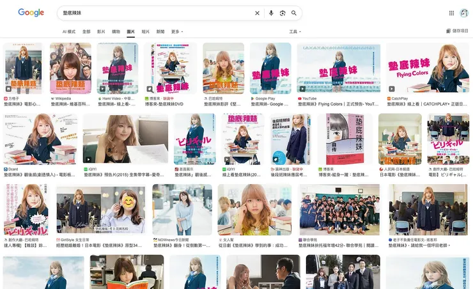
Task: Open the 巴哈姆特 影評 image thumbnail
Action: pos(223,68)
